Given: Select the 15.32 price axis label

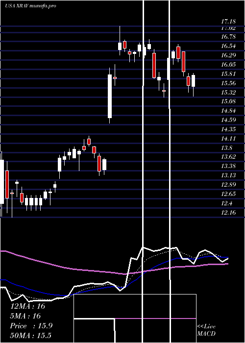Looking at the screenshot, I should tap(228, 92).
